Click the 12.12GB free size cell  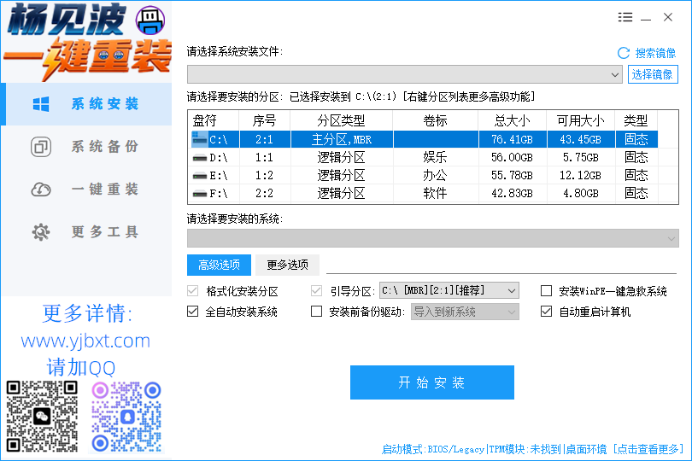580,176
